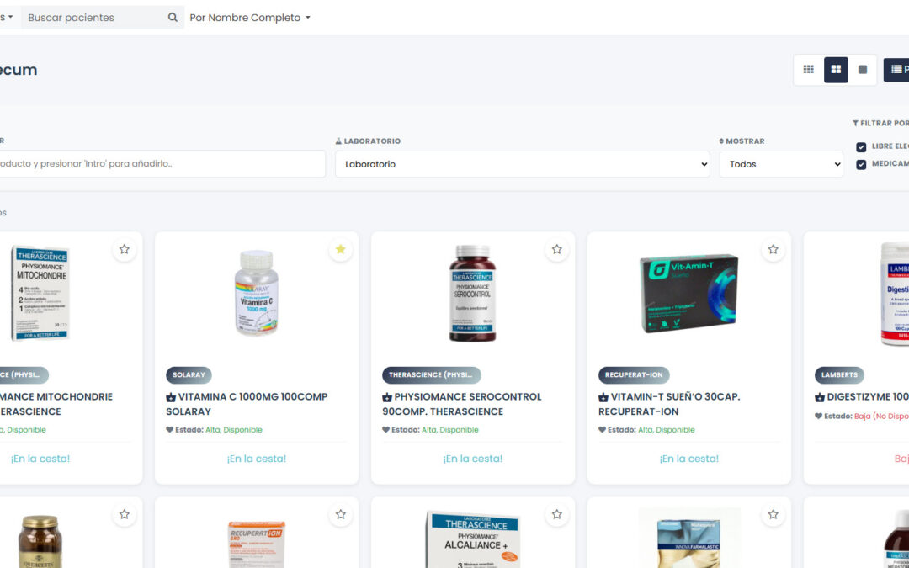Switch to small grid view
The height and width of the screenshot is (568, 909).
(808, 70)
